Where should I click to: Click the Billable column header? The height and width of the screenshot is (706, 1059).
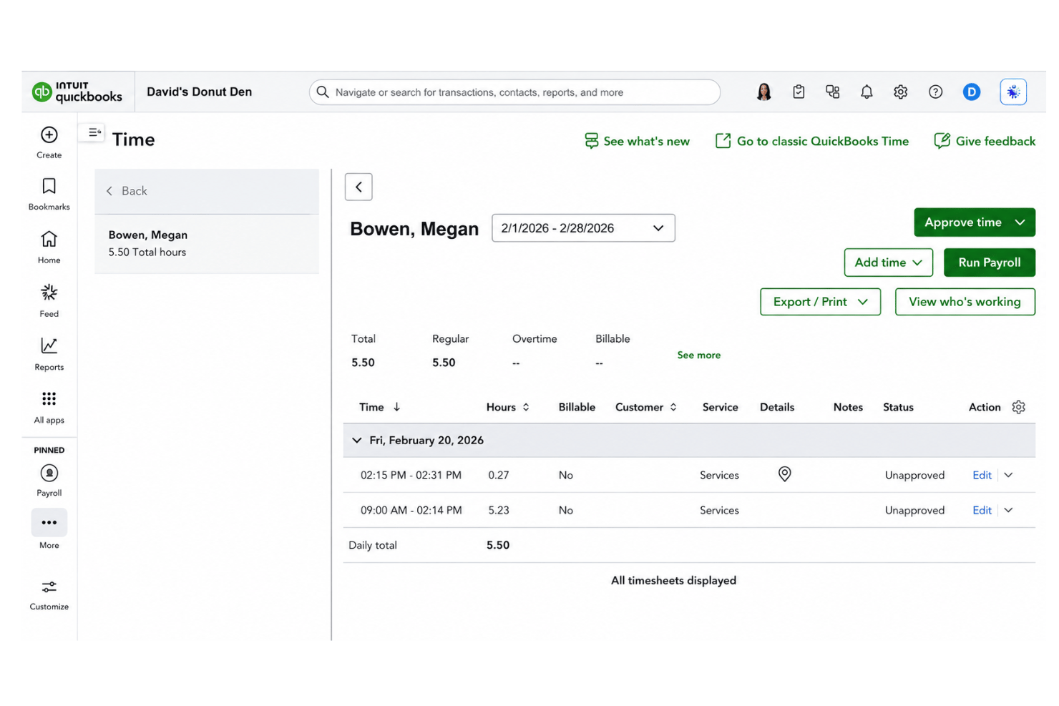tap(577, 407)
